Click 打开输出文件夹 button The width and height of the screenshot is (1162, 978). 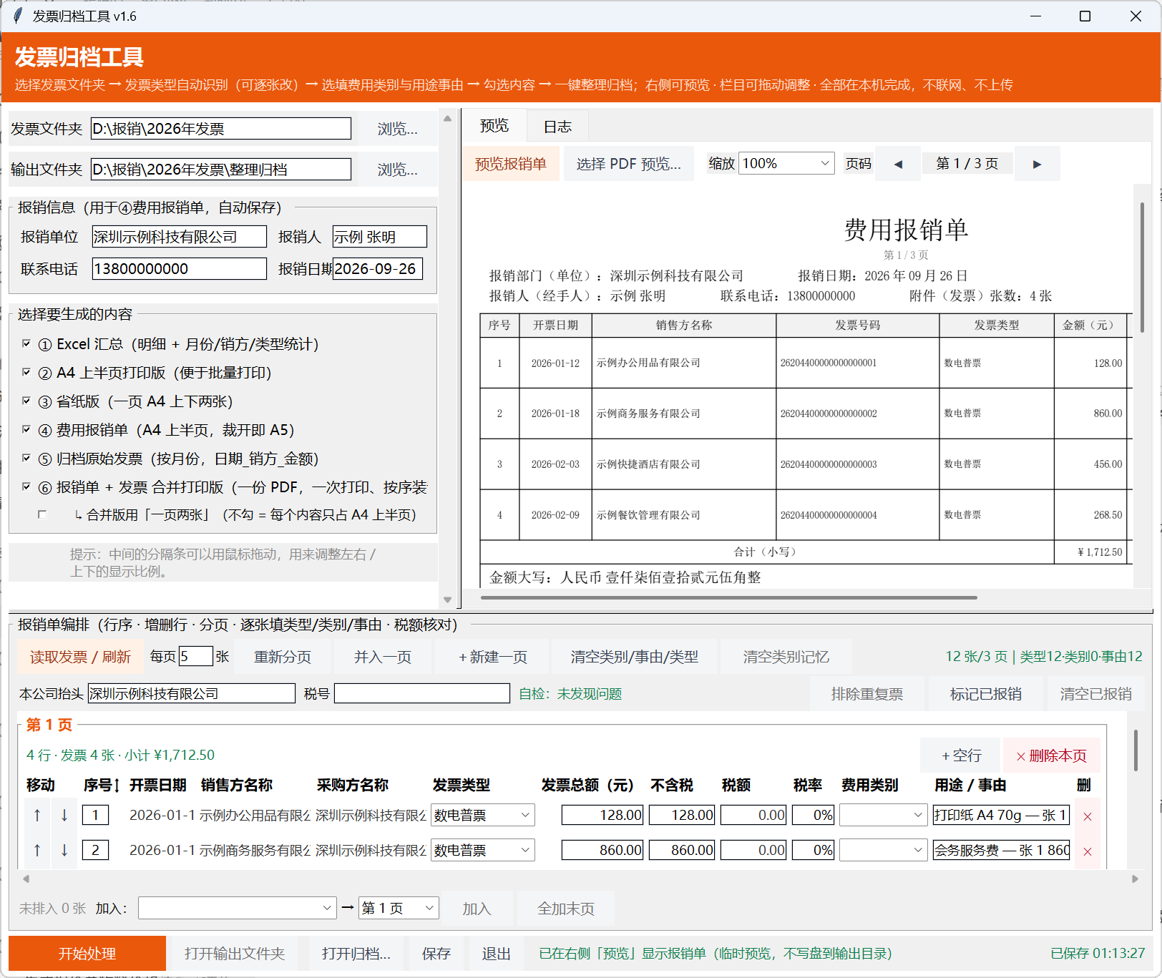pyautogui.click(x=235, y=954)
